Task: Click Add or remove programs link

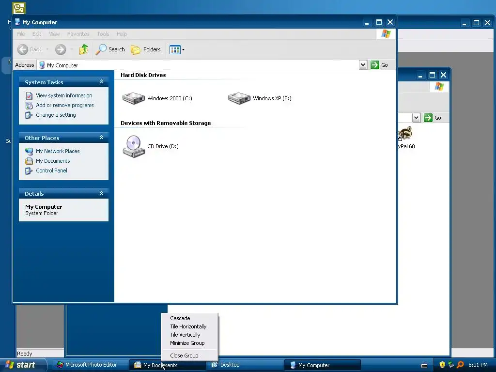Action: (64, 105)
